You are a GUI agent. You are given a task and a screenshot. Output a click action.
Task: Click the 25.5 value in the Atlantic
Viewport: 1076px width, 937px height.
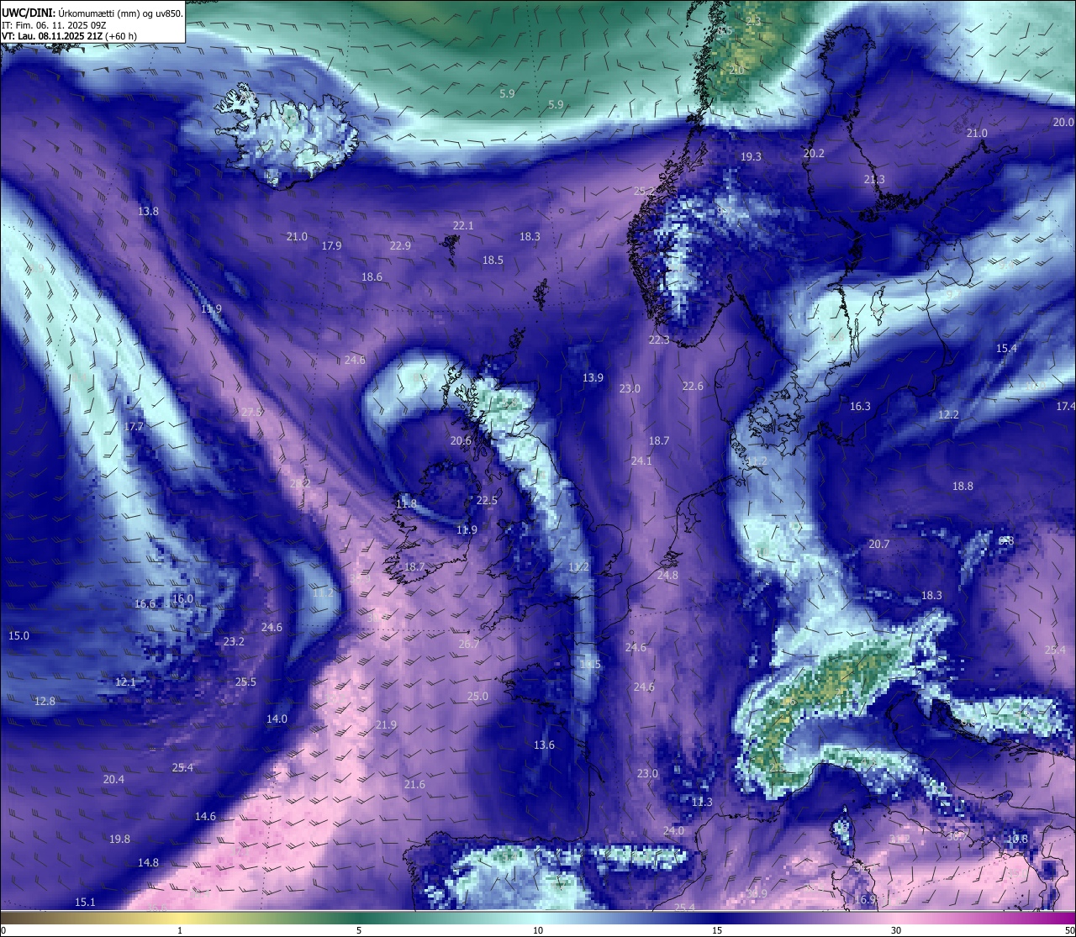pos(245,682)
